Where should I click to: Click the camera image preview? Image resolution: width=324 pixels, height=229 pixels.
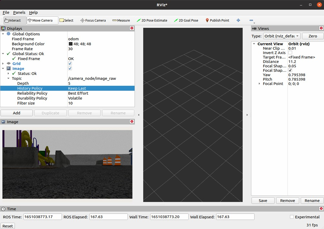[67, 164]
